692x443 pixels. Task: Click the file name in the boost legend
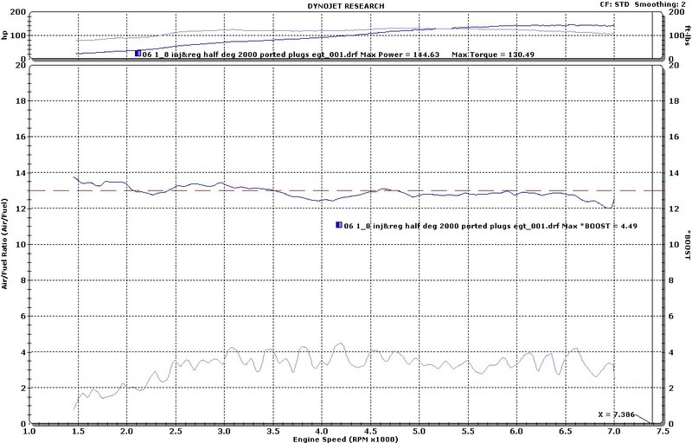(452, 226)
